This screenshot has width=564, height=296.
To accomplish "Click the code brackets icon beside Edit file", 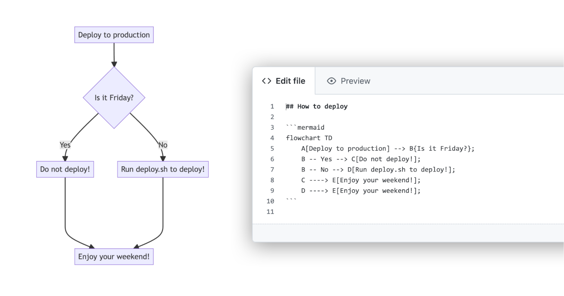I will pyautogui.click(x=266, y=81).
